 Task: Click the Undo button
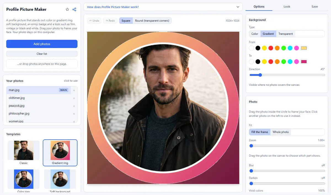[94, 21]
